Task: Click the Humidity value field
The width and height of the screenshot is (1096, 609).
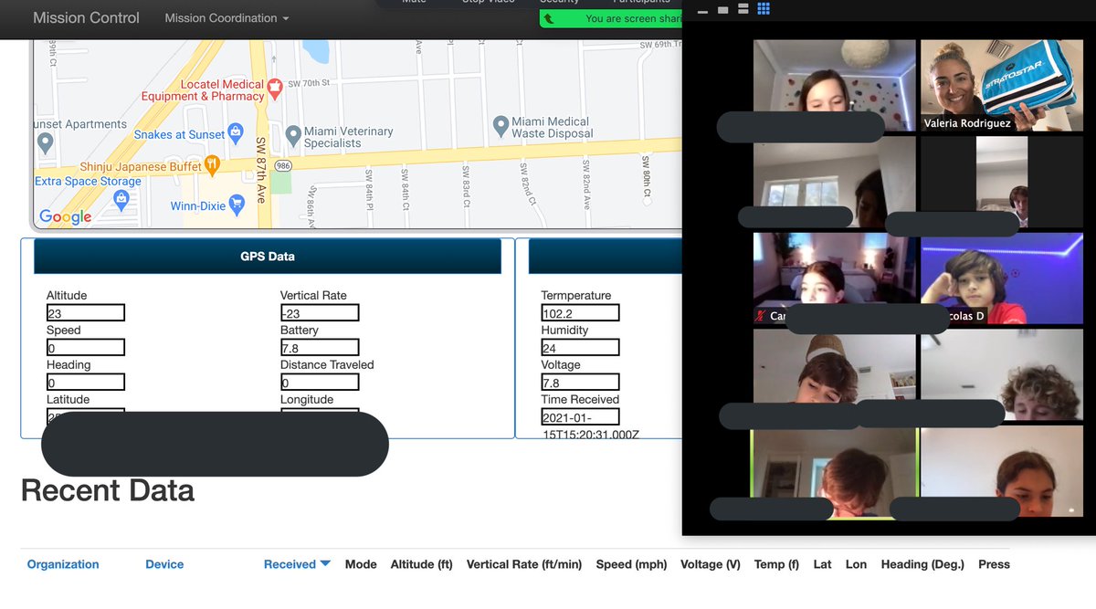Action: click(x=580, y=348)
